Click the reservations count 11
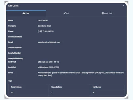This screenshot has height=100, width=133. [12, 93]
